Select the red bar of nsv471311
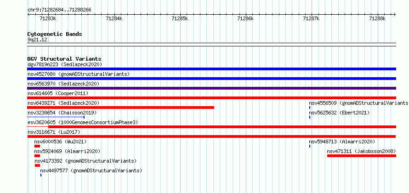Screen dimensions: 409x193 point(362,156)
